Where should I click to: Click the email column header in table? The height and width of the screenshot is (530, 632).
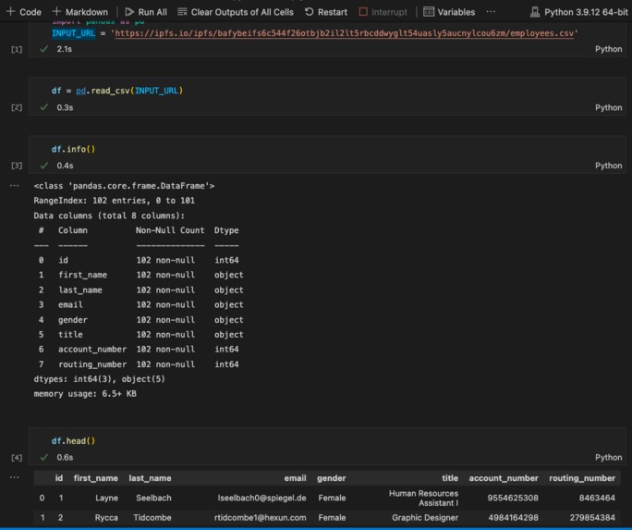pos(295,478)
